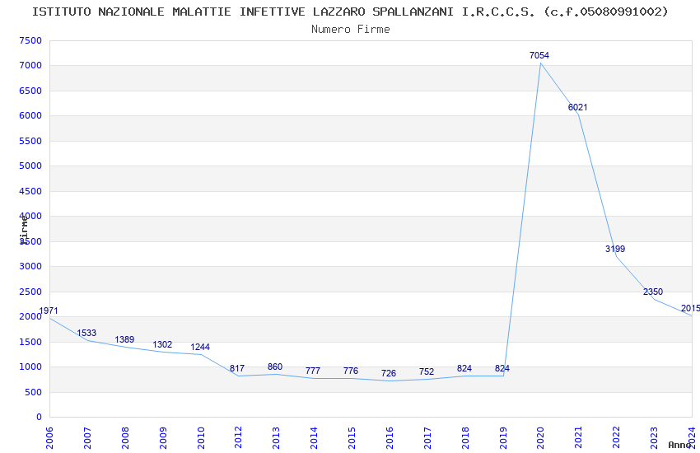Click y-axis tick label 5500
This screenshot has height=453, width=700.
[30, 141]
